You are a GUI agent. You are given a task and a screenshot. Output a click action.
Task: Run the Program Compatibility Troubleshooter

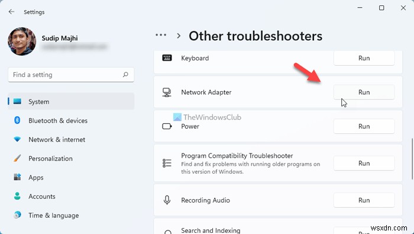[364, 164]
